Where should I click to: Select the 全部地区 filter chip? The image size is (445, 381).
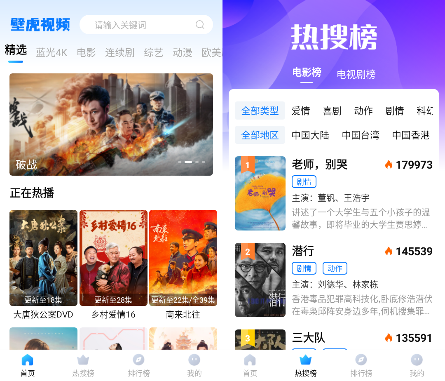[x=260, y=135]
